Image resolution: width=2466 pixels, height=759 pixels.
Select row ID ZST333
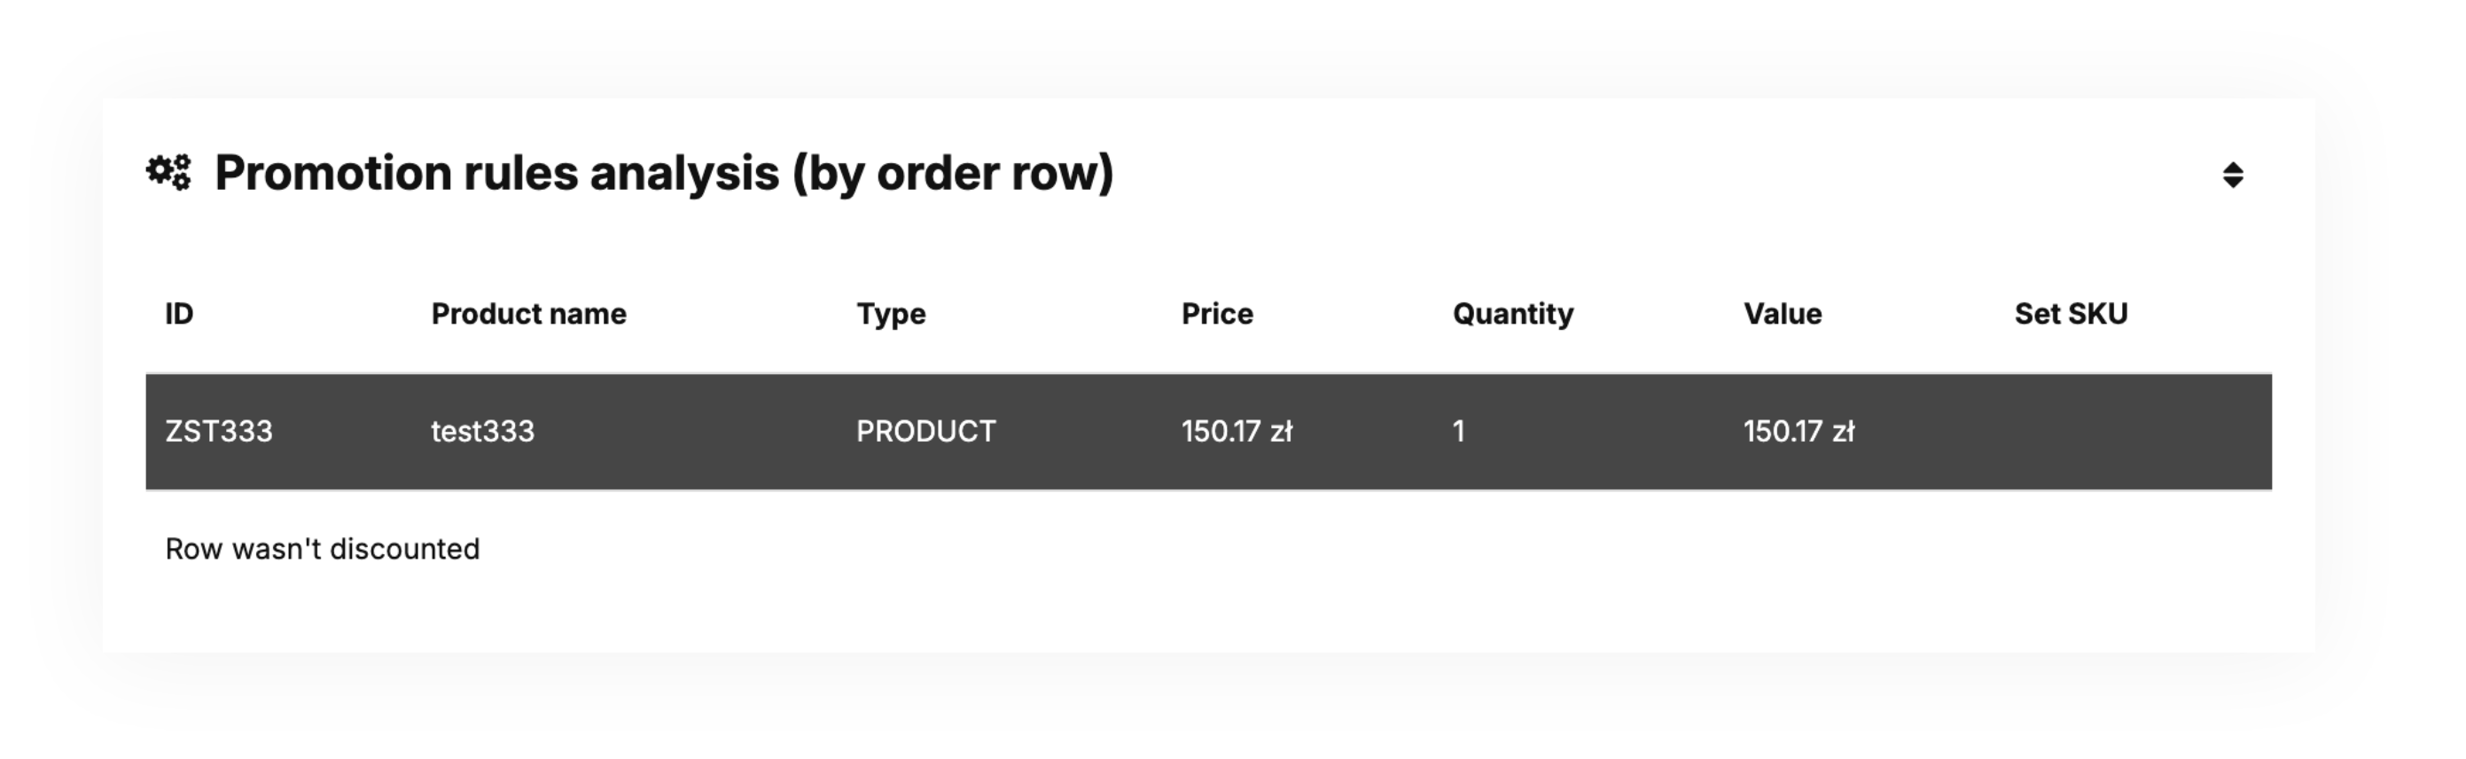point(219,432)
